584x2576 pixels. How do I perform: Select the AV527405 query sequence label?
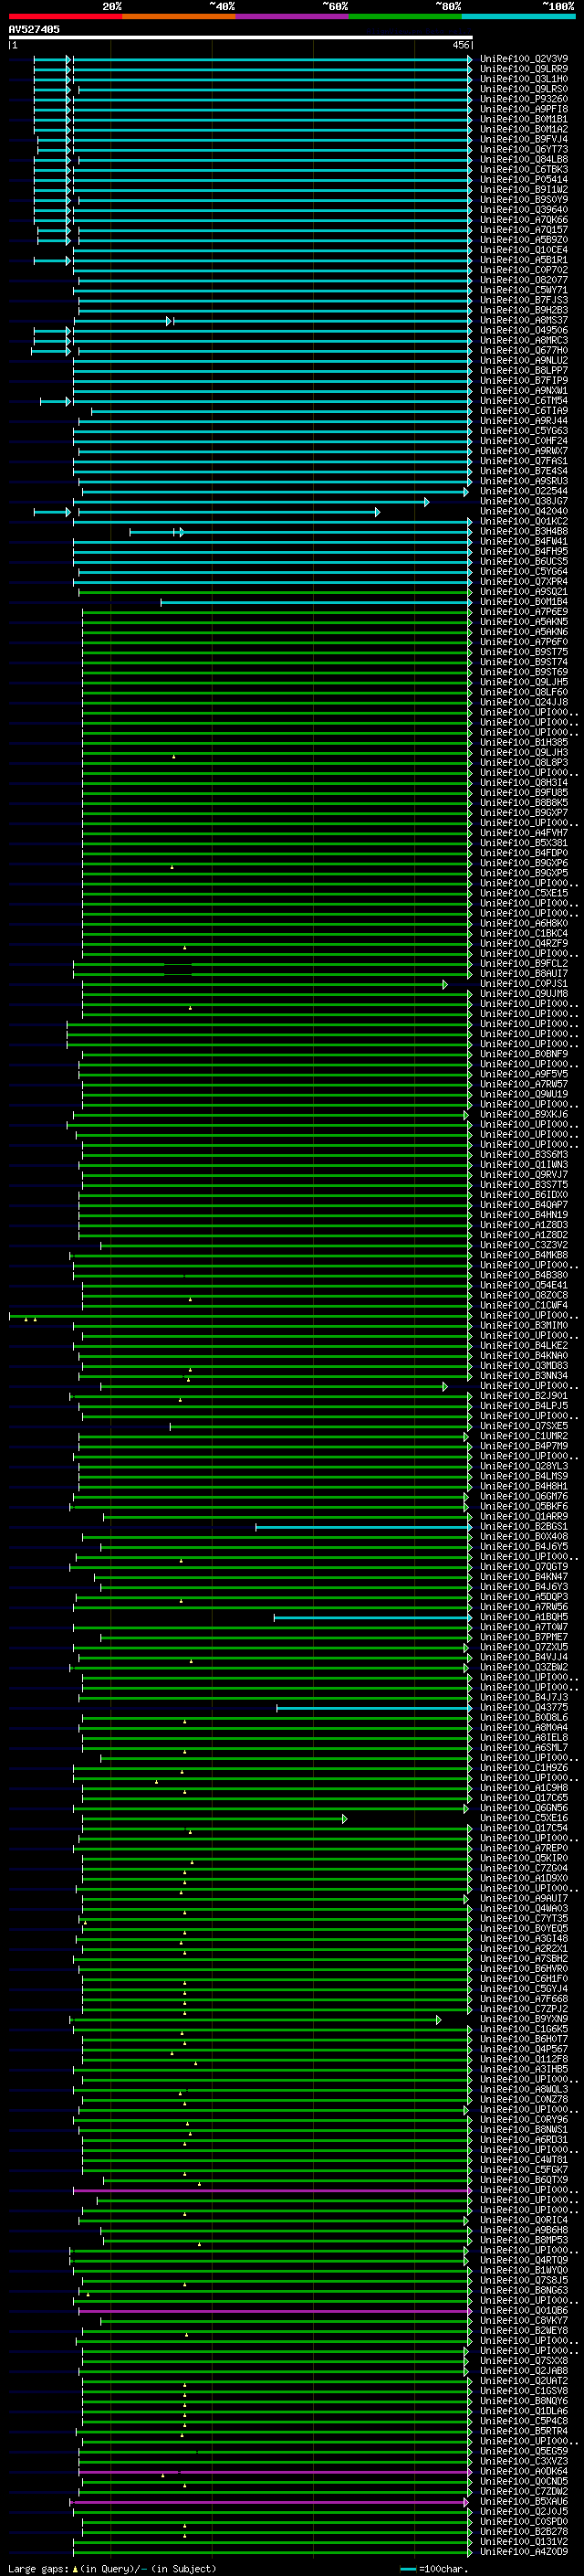click(x=34, y=29)
